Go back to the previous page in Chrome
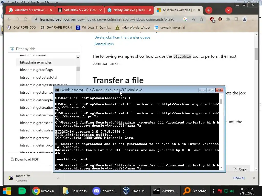Viewport: 262px width, 196px height. click(x=9, y=19)
